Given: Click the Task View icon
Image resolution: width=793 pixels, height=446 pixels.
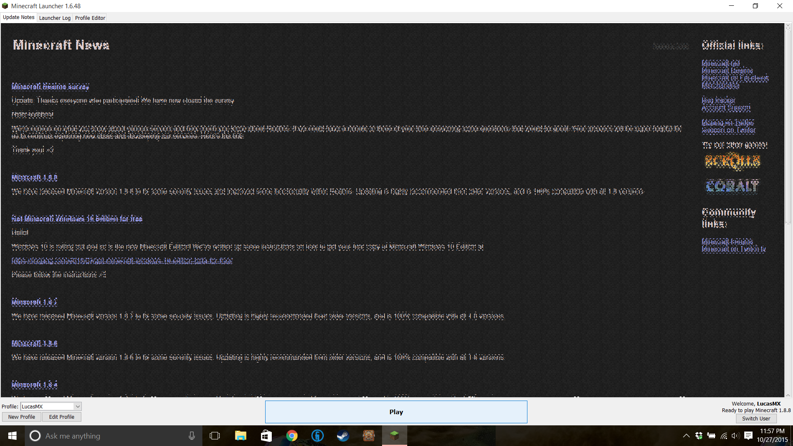Looking at the screenshot, I should coord(215,436).
